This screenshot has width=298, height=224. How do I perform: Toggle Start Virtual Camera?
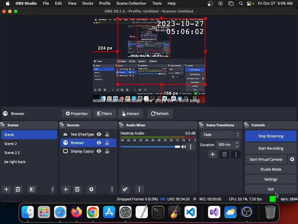coord(266,160)
